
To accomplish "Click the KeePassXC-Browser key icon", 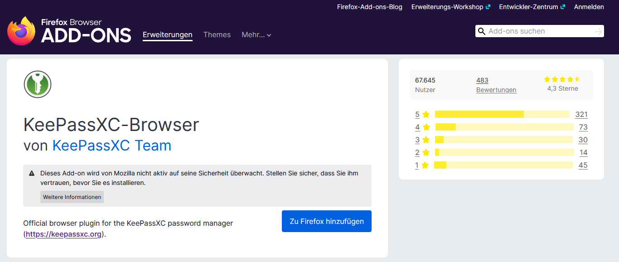I will [x=38, y=84].
